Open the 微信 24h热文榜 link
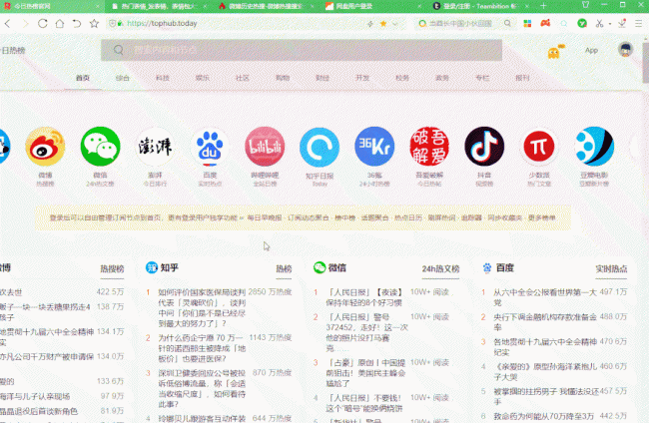The width and height of the screenshot is (649, 423). click(x=440, y=268)
